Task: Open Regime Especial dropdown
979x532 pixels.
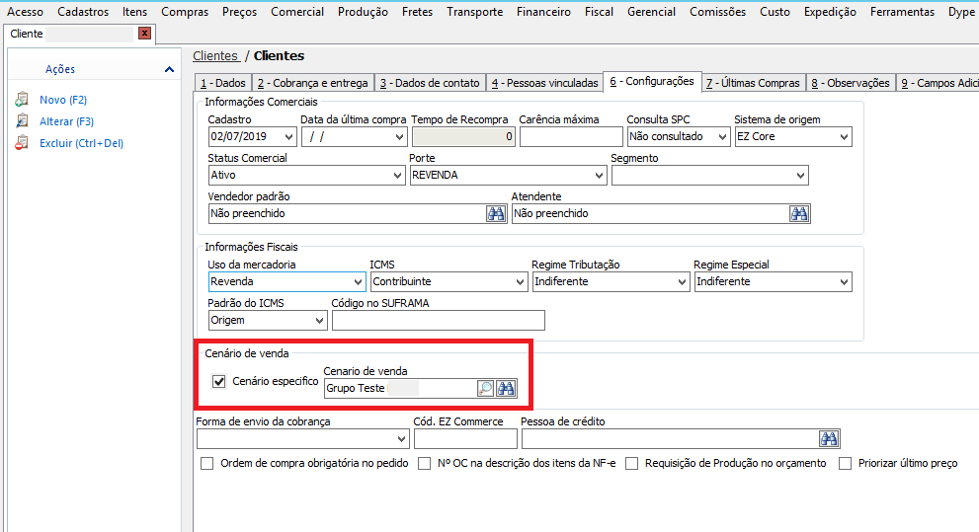Action: [x=844, y=282]
